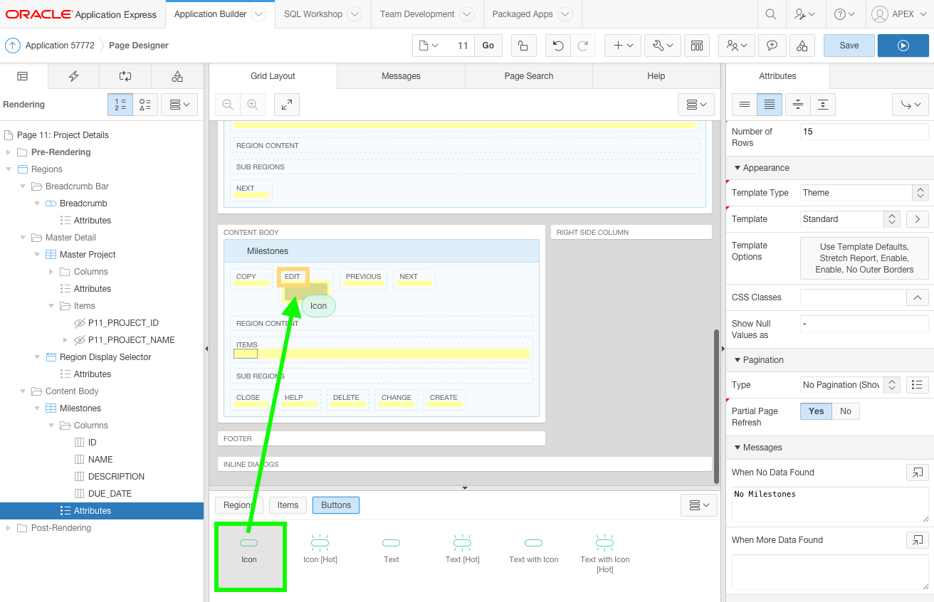This screenshot has height=602, width=934.
Task: Collapse all attribute groups
Action: pyautogui.click(x=798, y=105)
